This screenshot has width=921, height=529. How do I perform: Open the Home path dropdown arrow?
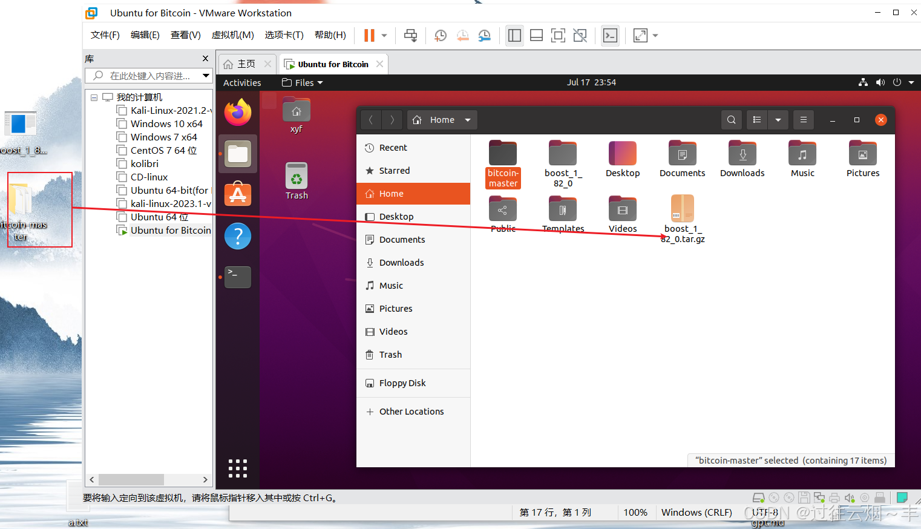(x=467, y=119)
